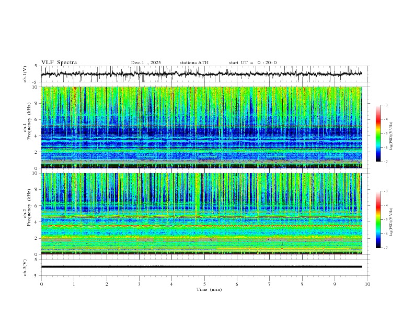Click the 5 minute tick on time axis
Screen dimensions: 414x319
(x=204, y=284)
